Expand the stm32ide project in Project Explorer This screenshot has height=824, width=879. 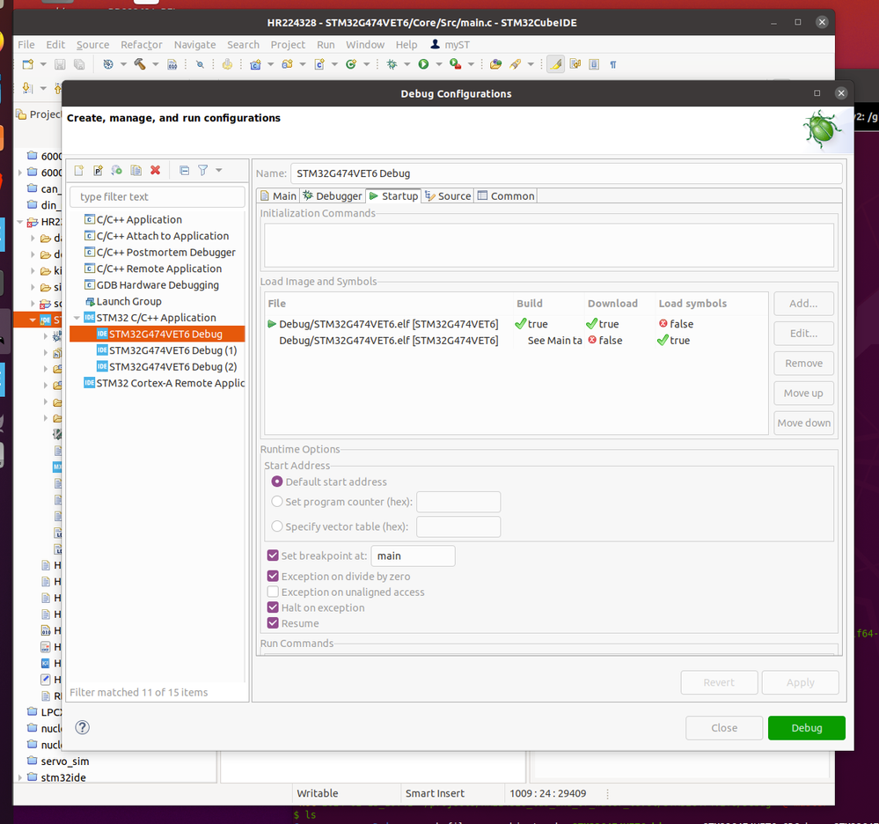click(x=21, y=777)
